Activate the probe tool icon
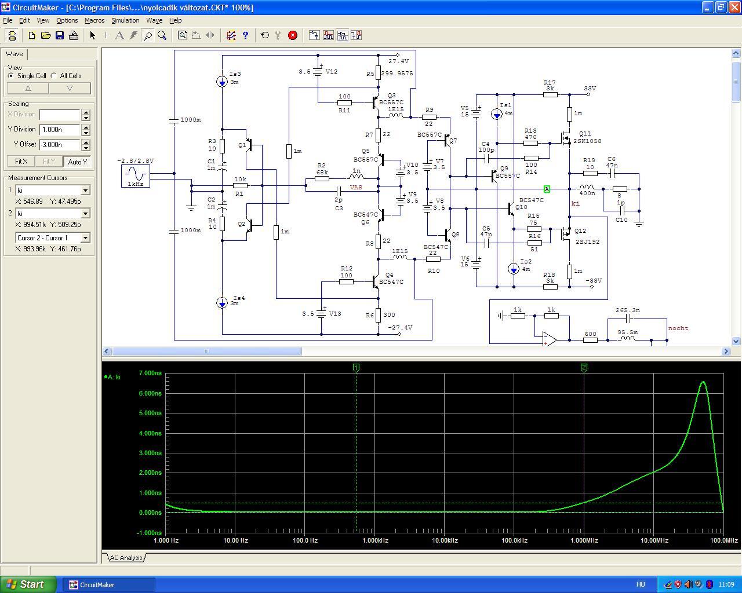742x593 pixels. (148, 35)
